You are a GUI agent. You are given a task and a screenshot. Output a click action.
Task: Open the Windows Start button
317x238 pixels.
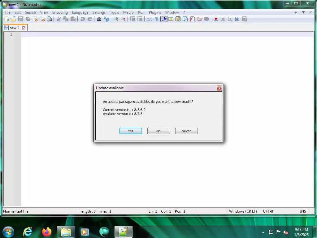8,232
